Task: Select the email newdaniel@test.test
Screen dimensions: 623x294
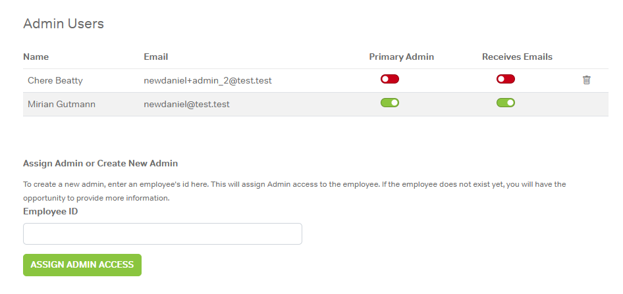Action: [186, 104]
